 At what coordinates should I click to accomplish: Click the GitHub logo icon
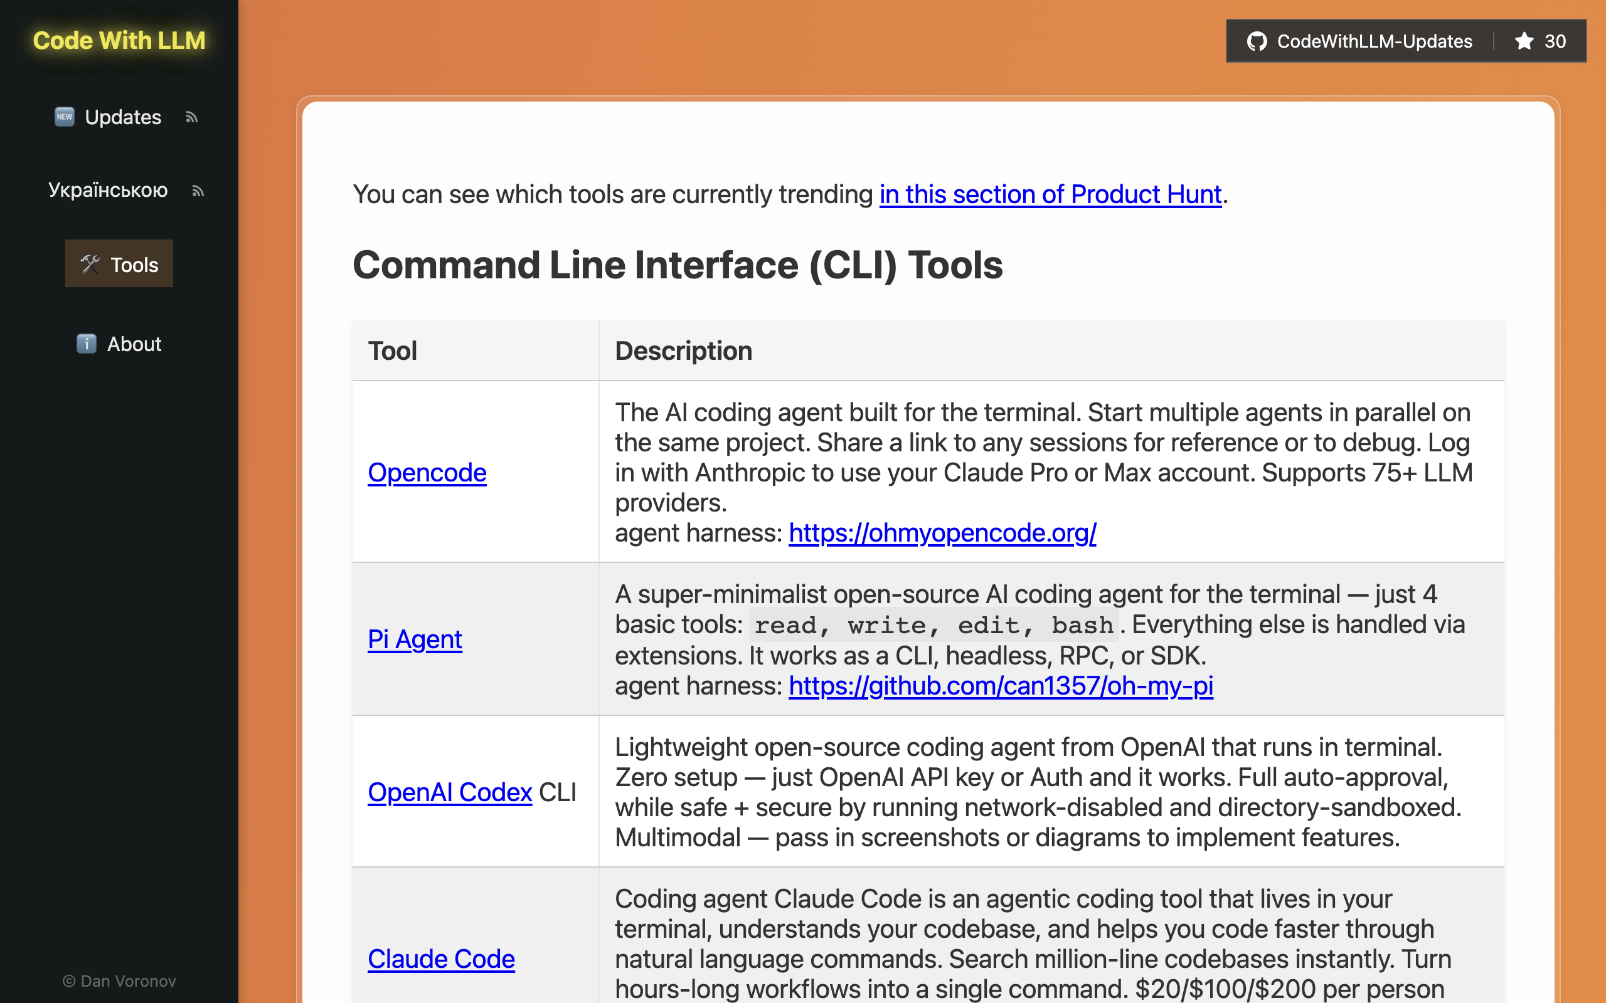click(1257, 41)
